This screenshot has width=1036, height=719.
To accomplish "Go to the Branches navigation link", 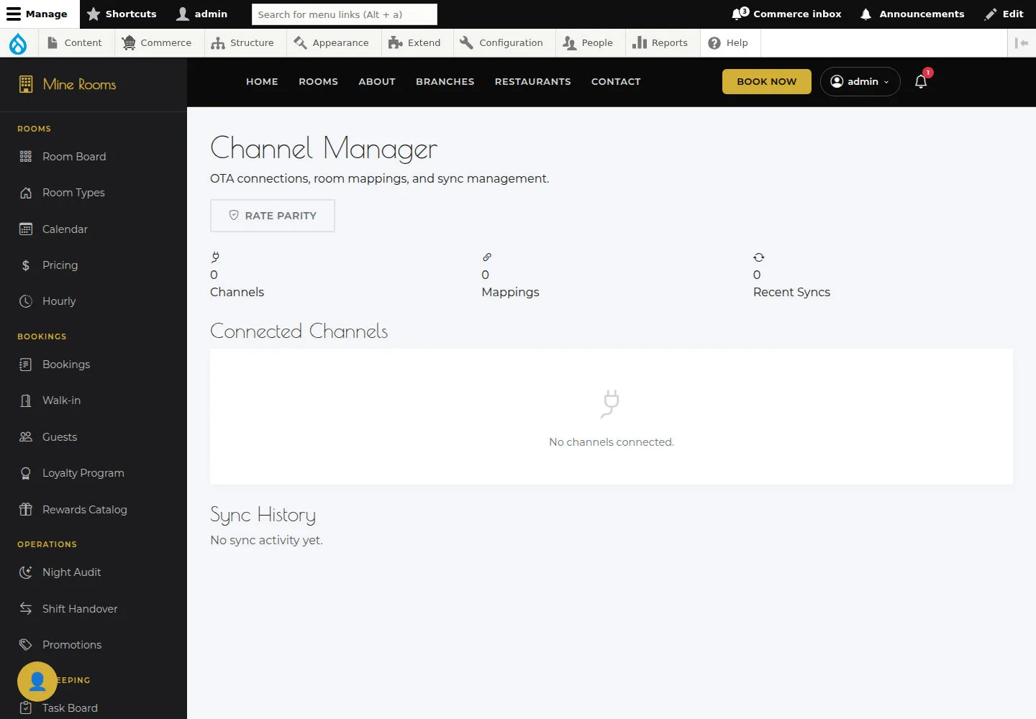I will tap(445, 81).
